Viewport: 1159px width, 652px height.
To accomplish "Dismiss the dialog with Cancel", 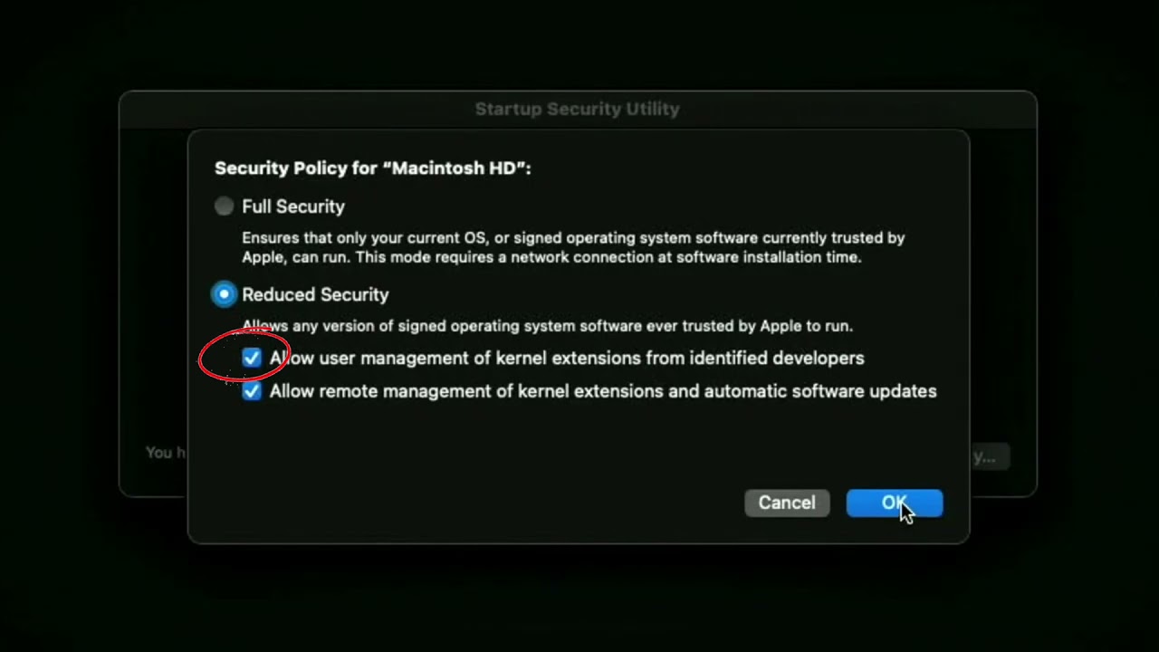I will (787, 503).
